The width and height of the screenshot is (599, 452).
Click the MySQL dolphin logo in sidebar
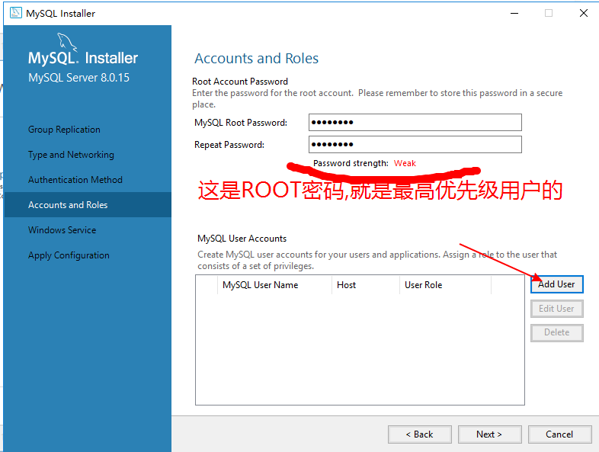pos(67,42)
